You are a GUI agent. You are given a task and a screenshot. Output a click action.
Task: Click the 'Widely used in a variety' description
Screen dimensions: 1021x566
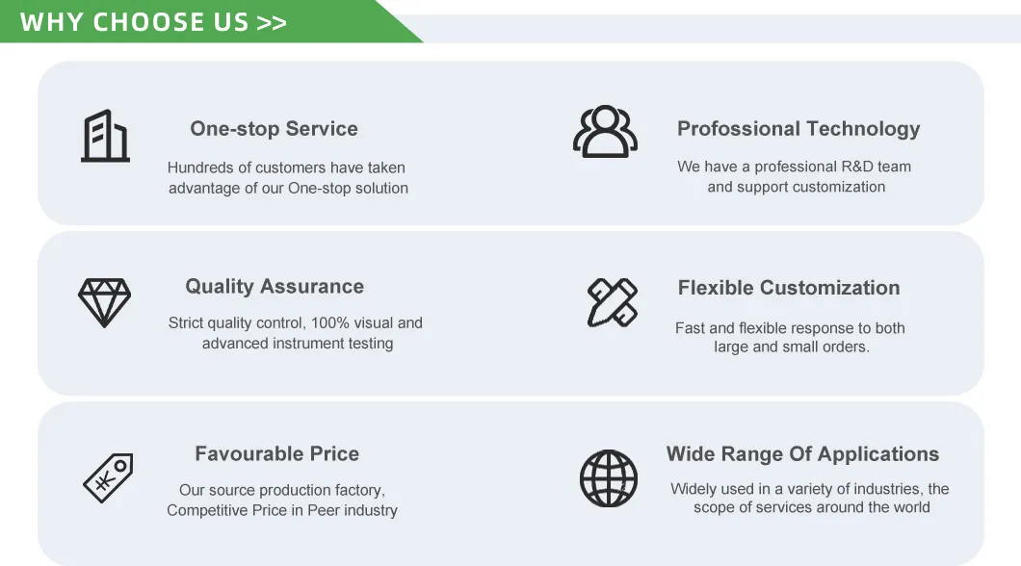[x=810, y=499]
